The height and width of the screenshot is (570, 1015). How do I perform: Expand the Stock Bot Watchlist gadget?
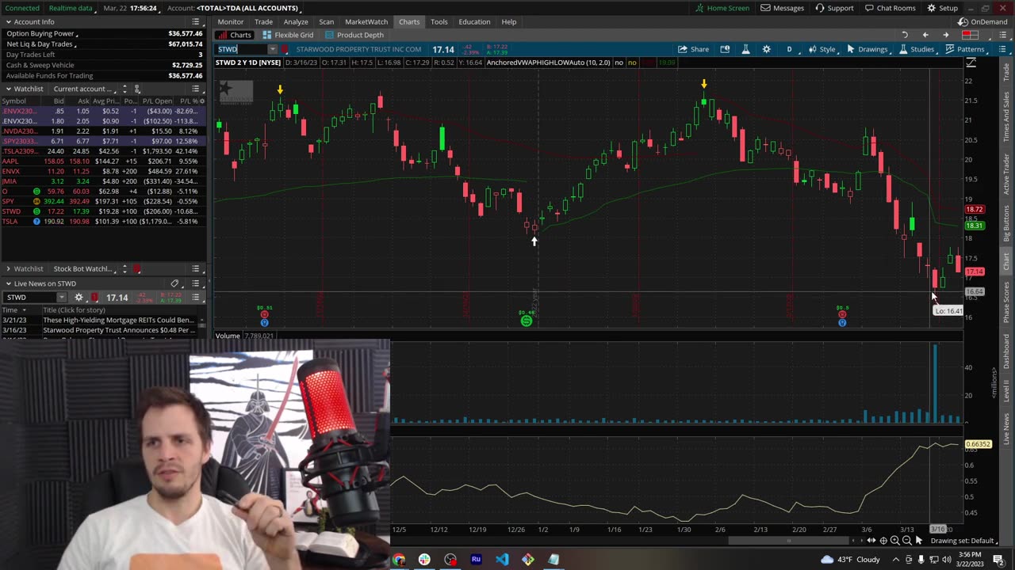click(x=8, y=269)
